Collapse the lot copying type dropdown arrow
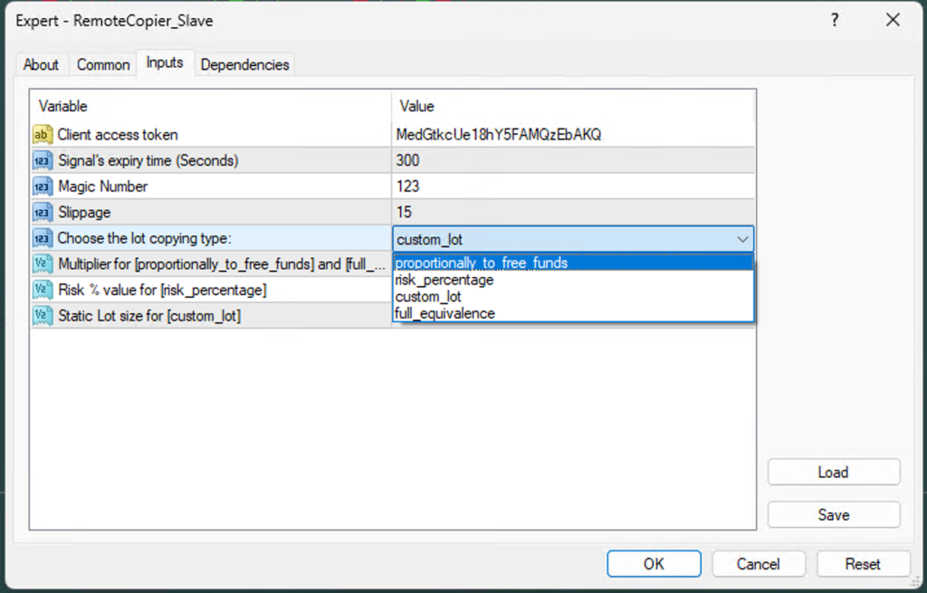 tap(742, 239)
